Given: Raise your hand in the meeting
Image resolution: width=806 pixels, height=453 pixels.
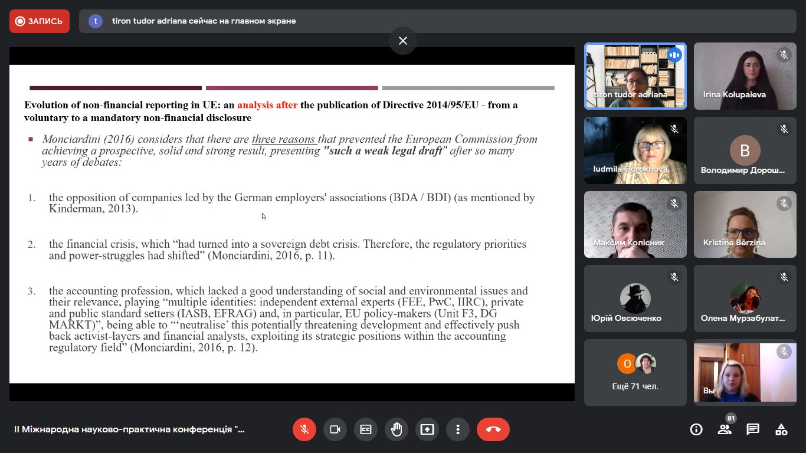Looking at the screenshot, I should [x=397, y=429].
